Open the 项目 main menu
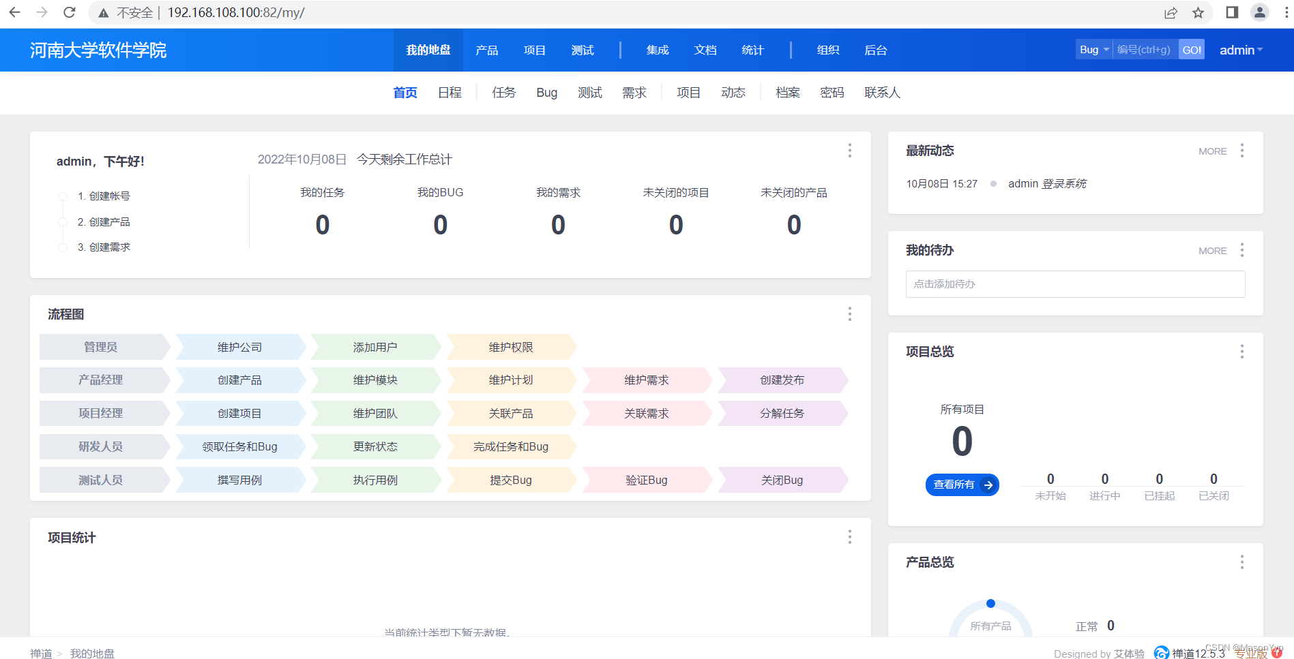This screenshot has width=1294, height=659. pyautogui.click(x=535, y=50)
